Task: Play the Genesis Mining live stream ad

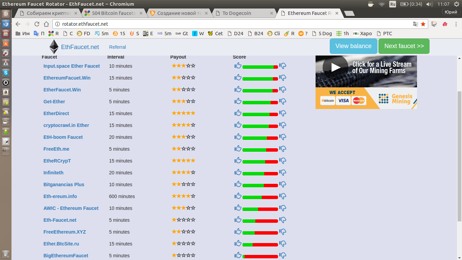Action: (336, 67)
